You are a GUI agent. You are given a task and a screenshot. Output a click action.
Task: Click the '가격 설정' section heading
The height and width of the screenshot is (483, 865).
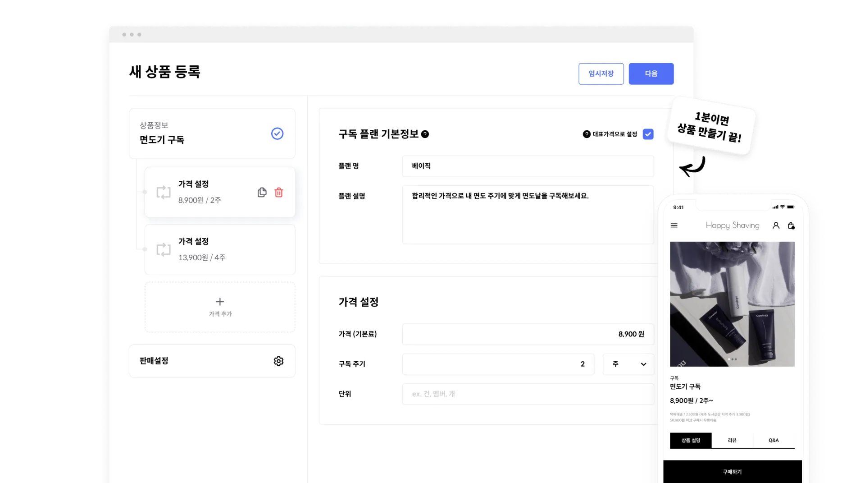pyautogui.click(x=358, y=302)
